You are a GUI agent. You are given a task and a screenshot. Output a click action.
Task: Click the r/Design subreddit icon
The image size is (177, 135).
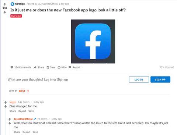(x=12, y=4)
